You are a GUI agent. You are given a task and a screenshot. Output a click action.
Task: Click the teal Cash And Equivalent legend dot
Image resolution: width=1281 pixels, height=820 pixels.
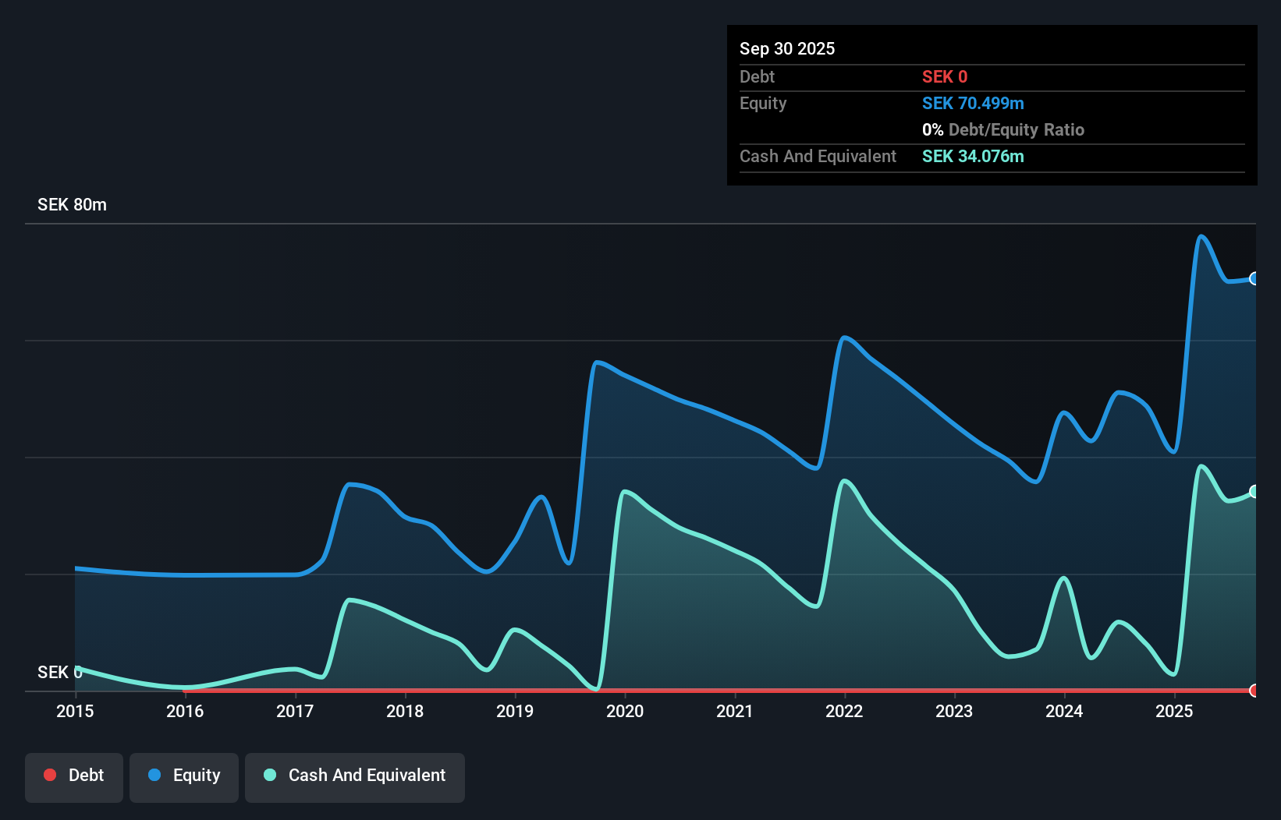pos(270,775)
